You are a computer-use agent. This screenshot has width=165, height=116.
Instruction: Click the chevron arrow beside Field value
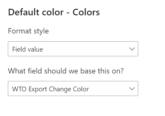pyautogui.click(x=132, y=49)
